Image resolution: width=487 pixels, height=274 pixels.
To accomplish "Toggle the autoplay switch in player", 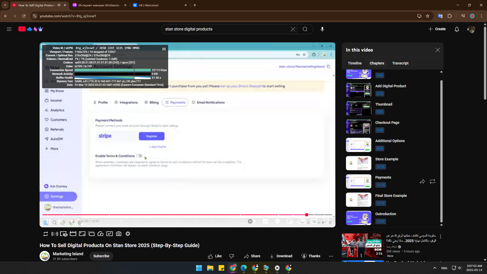I will (x=251, y=221).
